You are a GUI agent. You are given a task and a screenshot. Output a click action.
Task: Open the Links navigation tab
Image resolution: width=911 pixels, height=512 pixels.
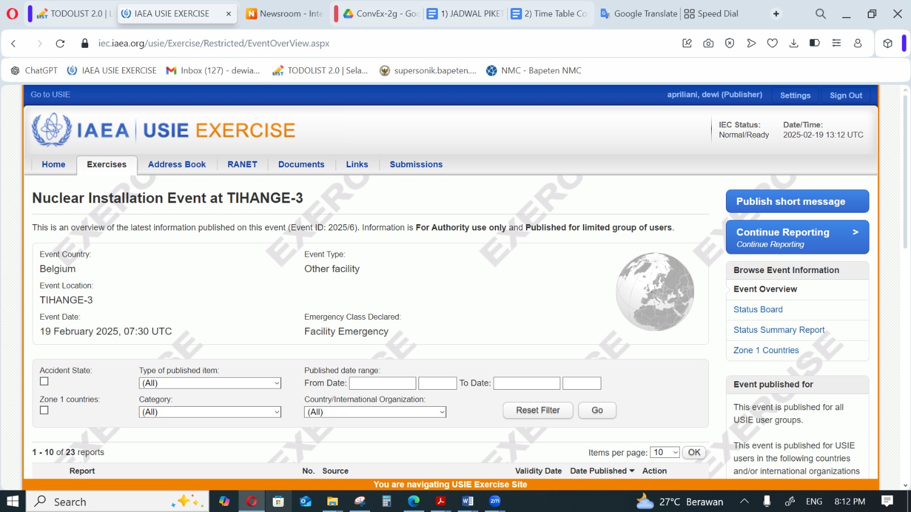click(357, 164)
